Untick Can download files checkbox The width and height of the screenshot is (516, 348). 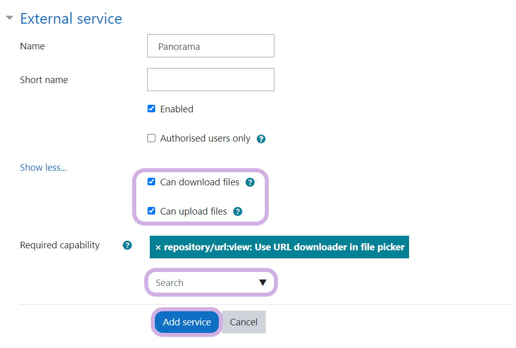tap(151, 182)
